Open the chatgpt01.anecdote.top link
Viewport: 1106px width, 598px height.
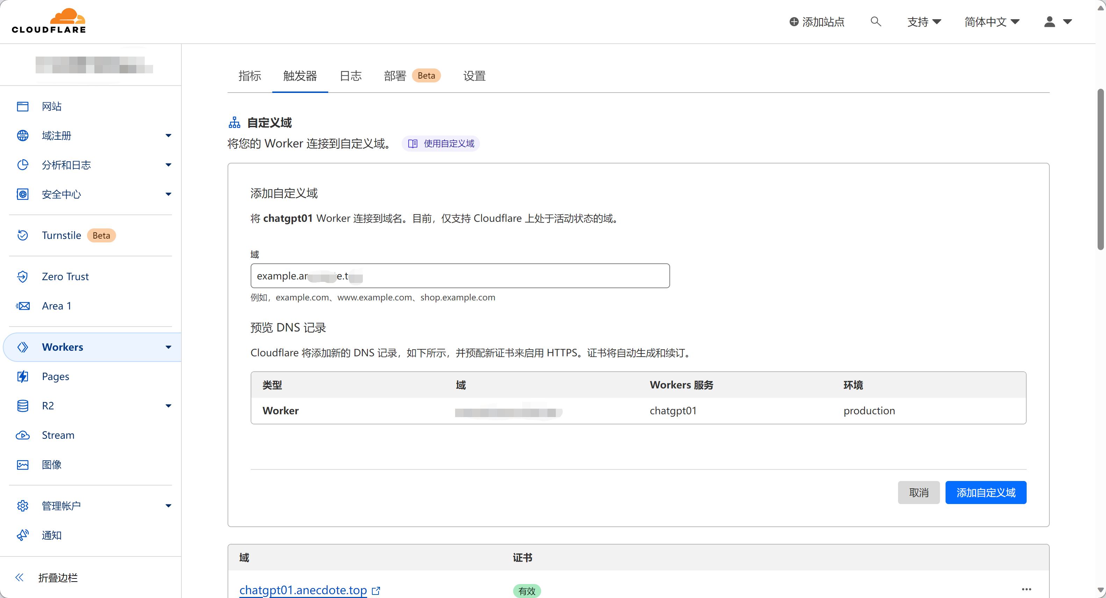[303, 590]
